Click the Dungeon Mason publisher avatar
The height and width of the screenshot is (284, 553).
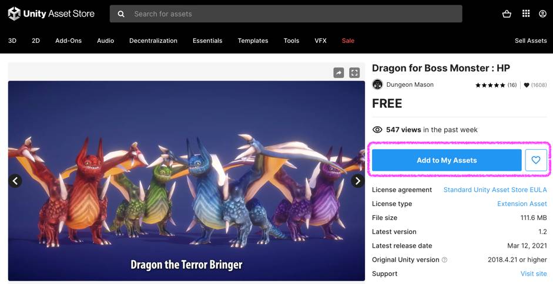(377, 84)
